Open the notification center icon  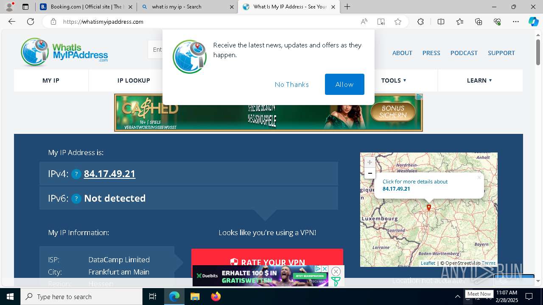[529, 297]
